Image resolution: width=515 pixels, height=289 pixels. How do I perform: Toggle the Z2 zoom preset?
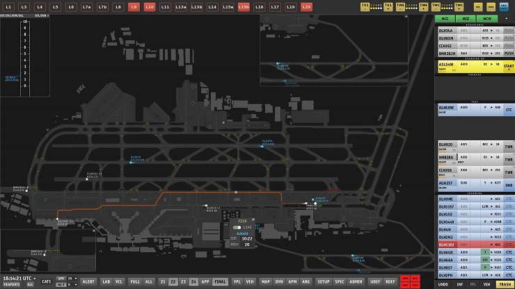(x=173, y=281)
